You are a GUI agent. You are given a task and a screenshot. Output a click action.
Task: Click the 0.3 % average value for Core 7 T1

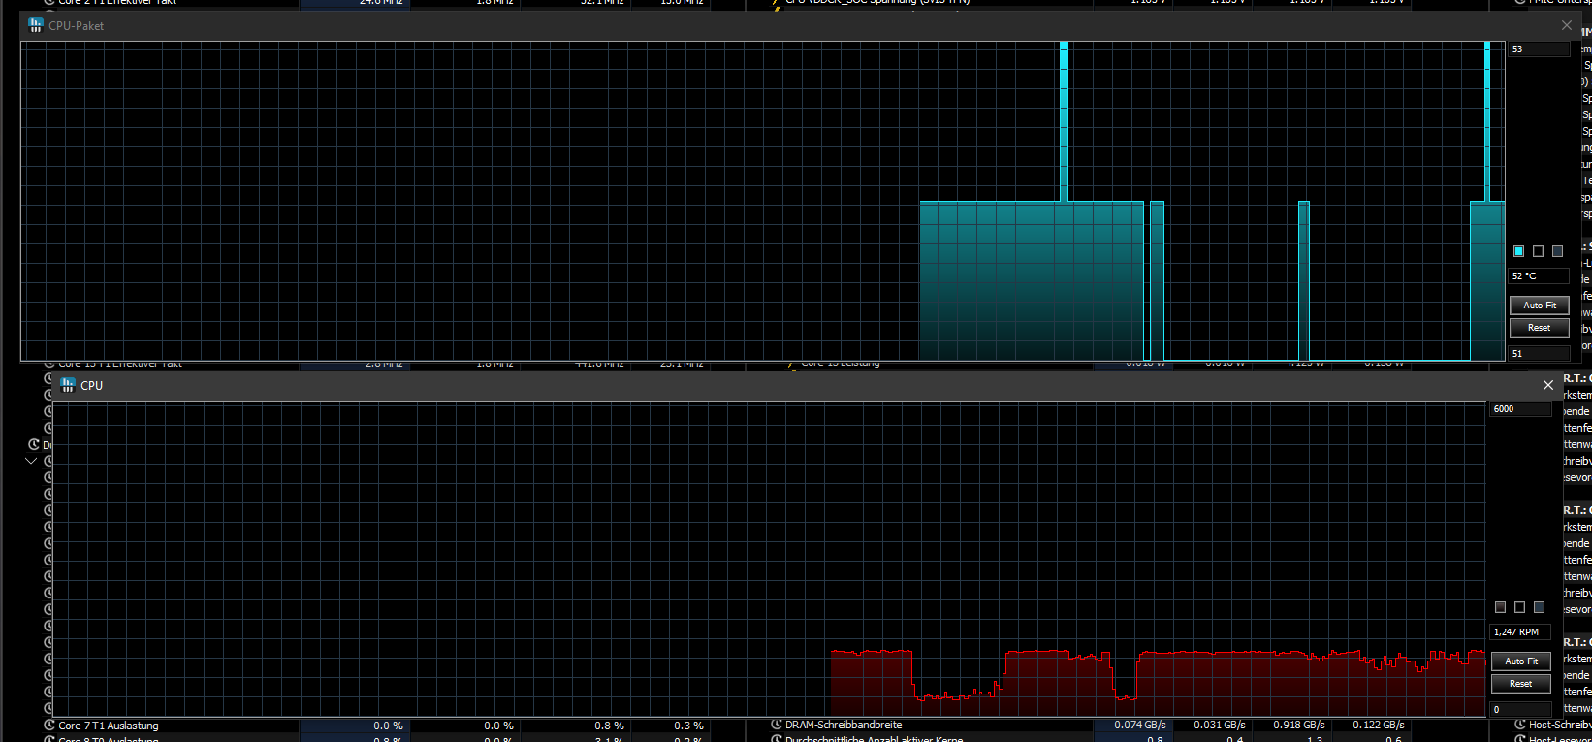pos(688,726)
